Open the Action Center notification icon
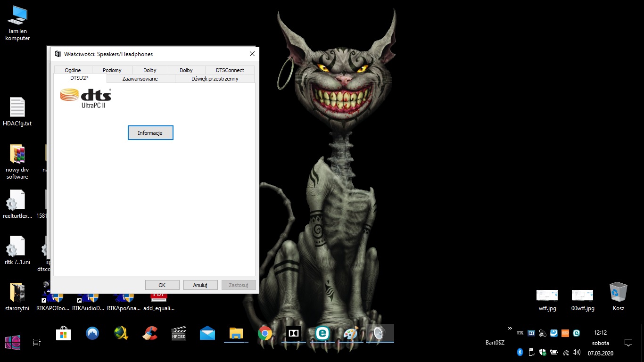 [x=628, y=342]
